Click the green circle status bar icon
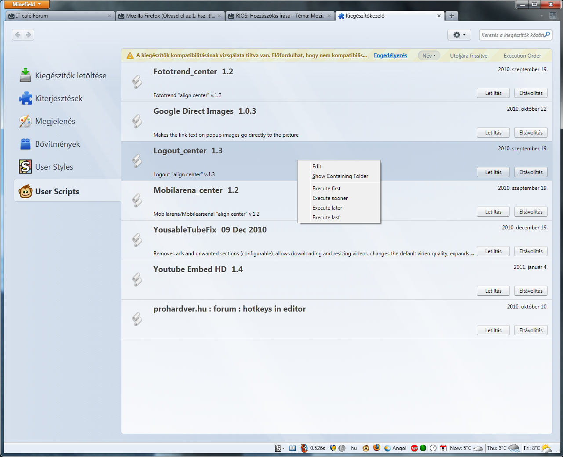 [423, 448]
